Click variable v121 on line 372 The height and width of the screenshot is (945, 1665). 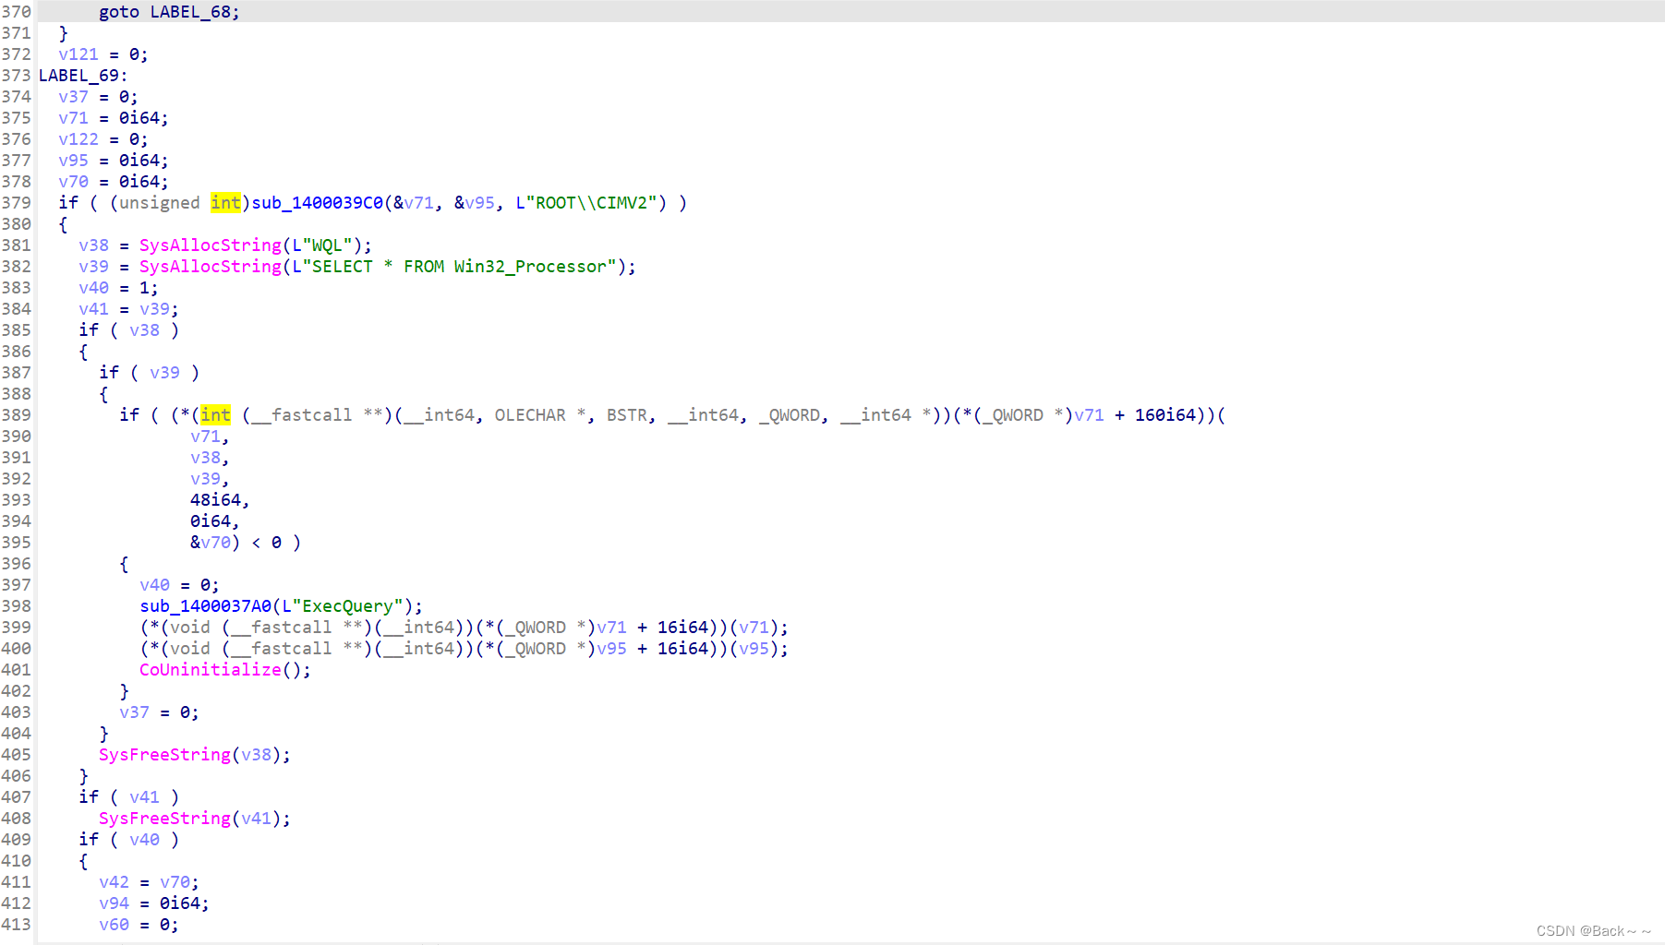(78, 54)
